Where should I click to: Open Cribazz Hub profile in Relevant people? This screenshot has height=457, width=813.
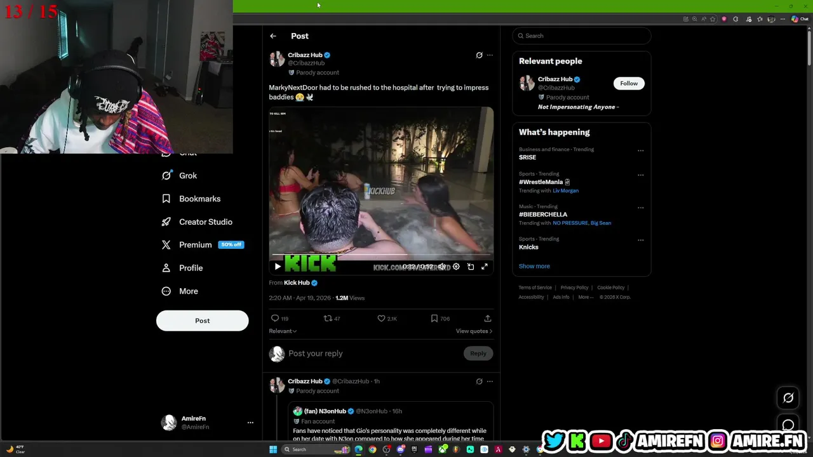555,79
